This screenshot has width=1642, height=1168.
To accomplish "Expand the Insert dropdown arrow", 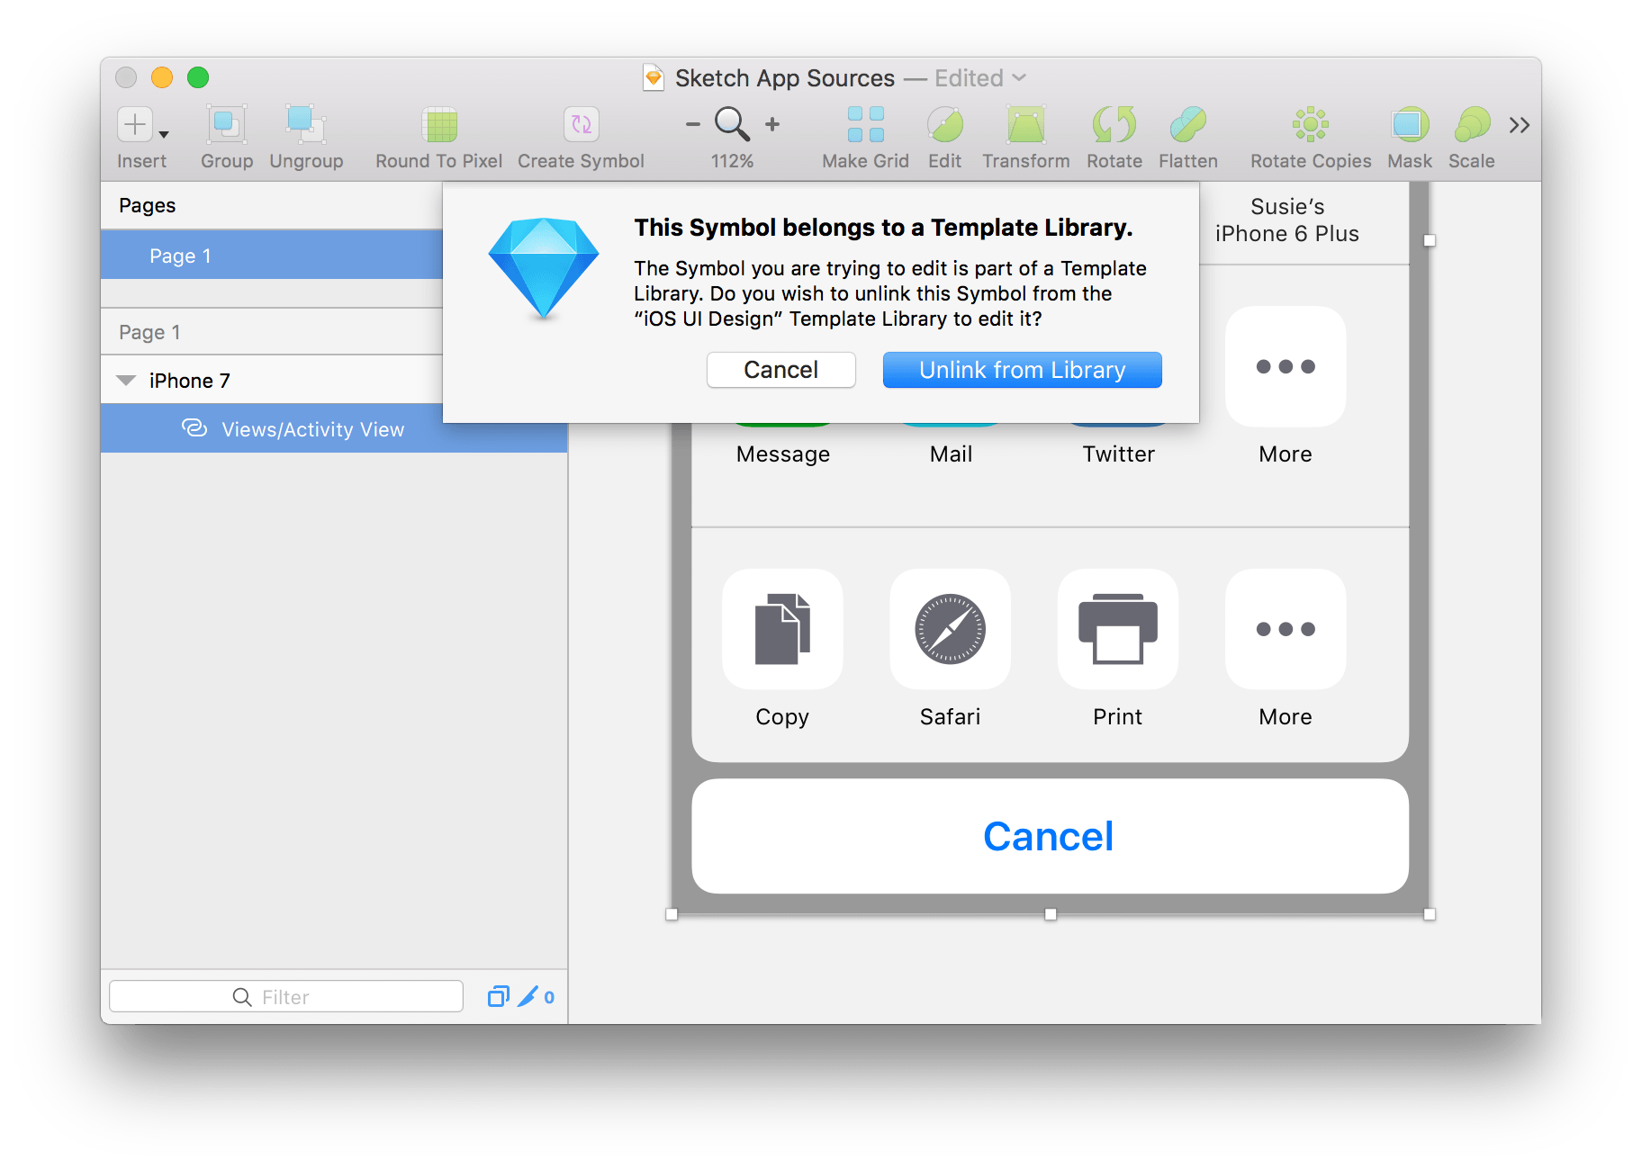I will tap(164, 135).
